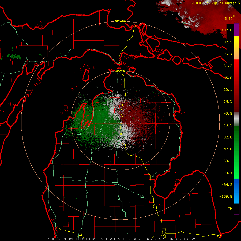
Task: Click the VEL legend title
Action: click(x=235, y=16)
